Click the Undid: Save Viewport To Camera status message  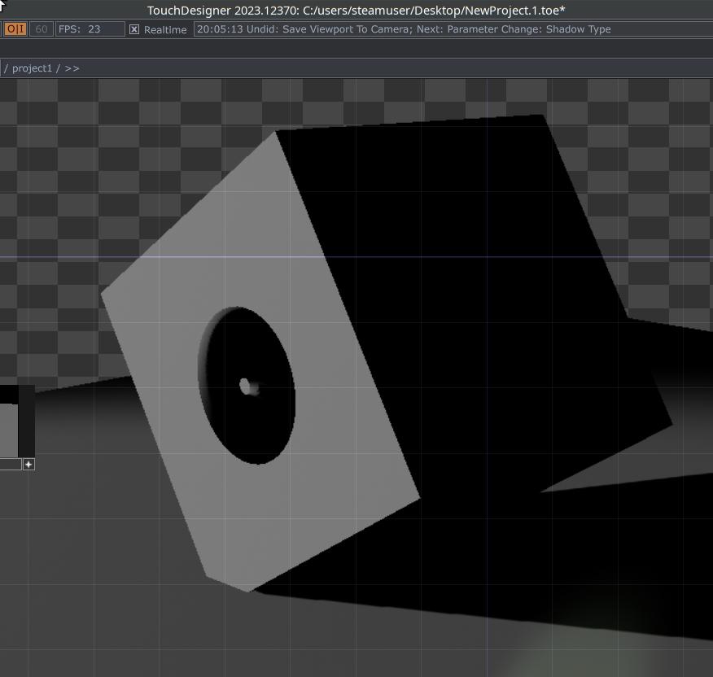click(404, 29)
